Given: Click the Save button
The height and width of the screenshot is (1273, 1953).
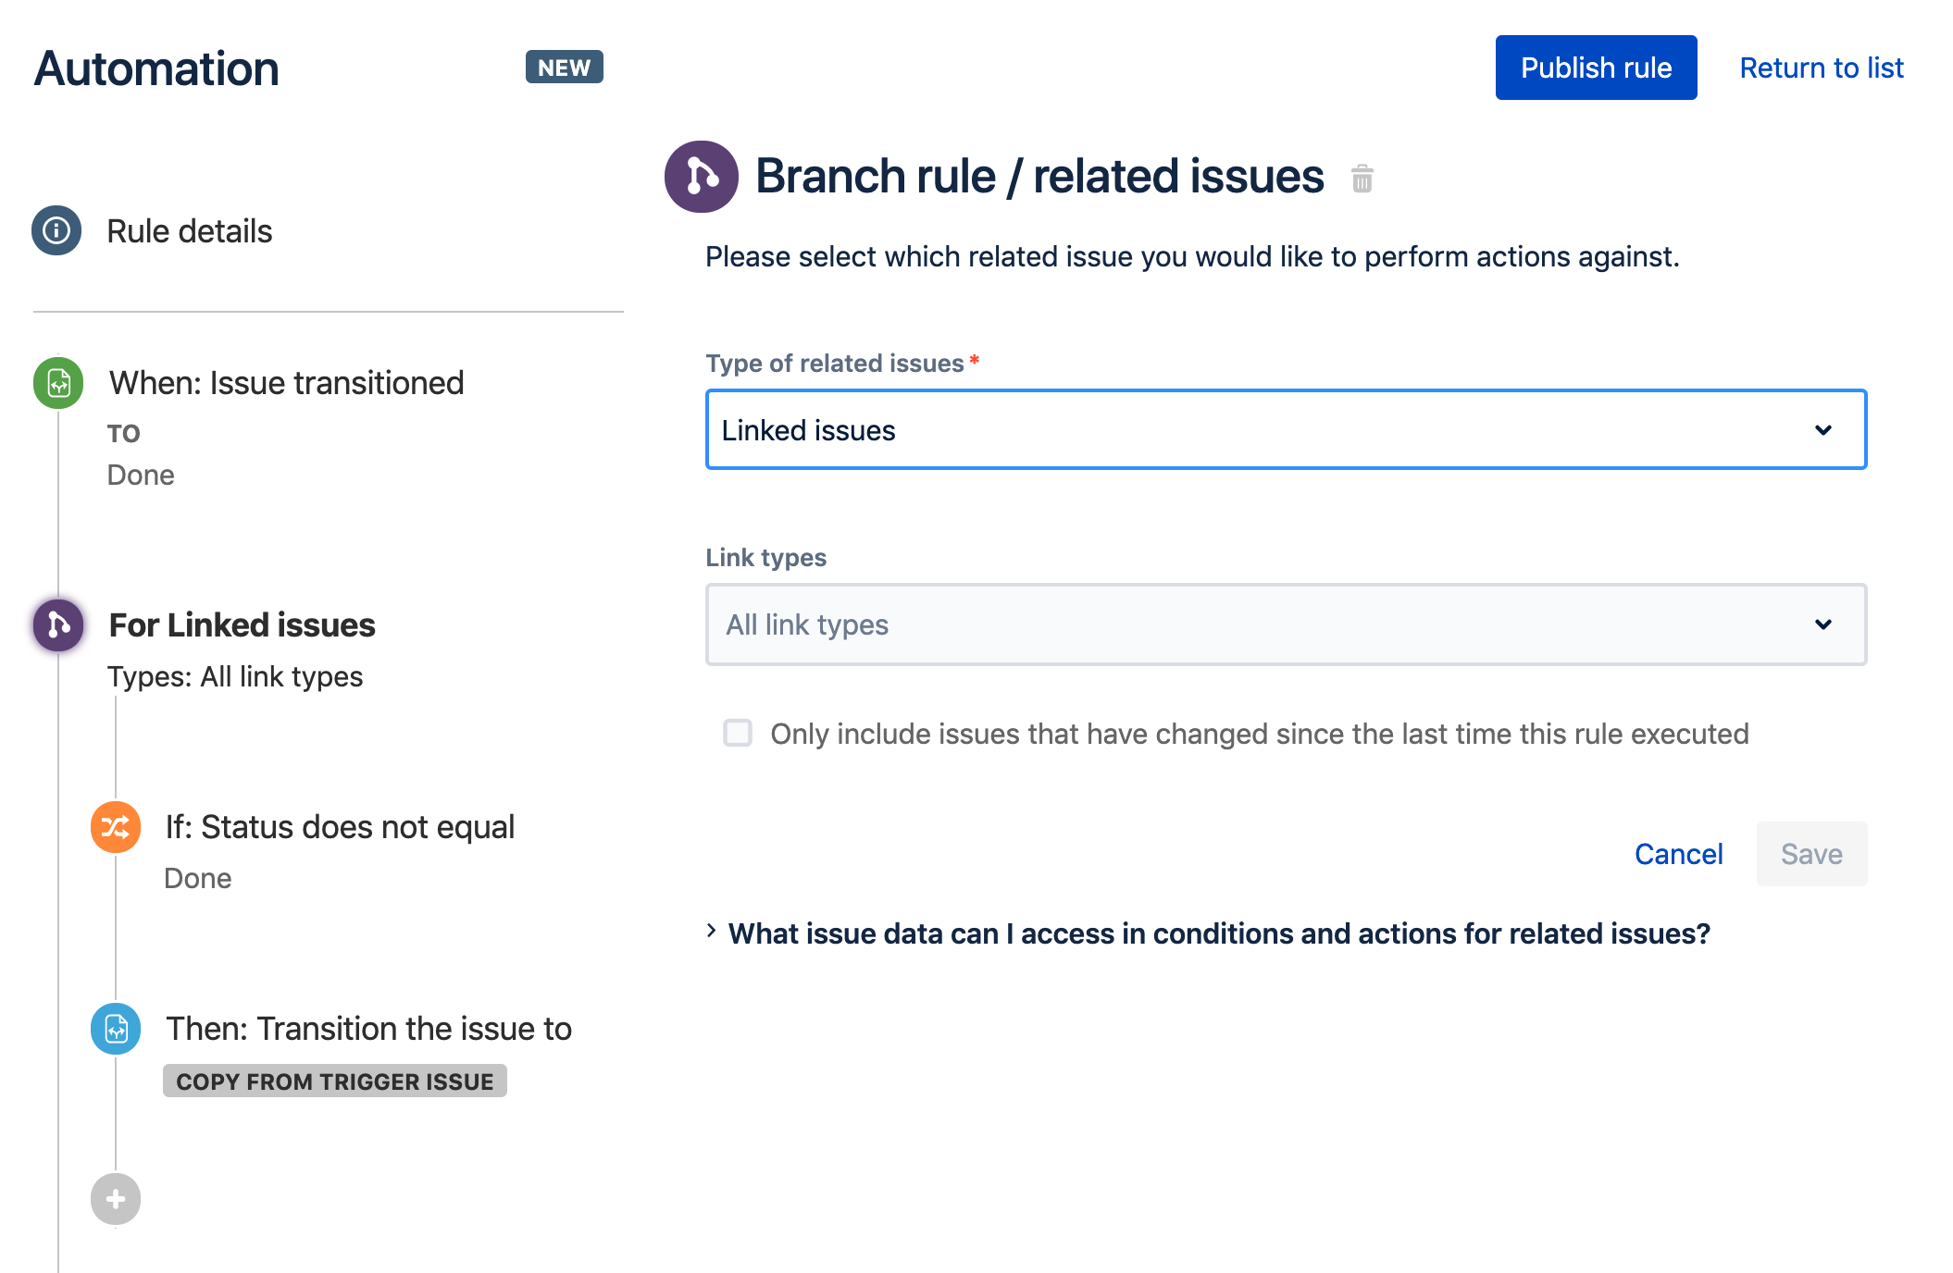Looking at the screenshot, I should click(1811, 854).
